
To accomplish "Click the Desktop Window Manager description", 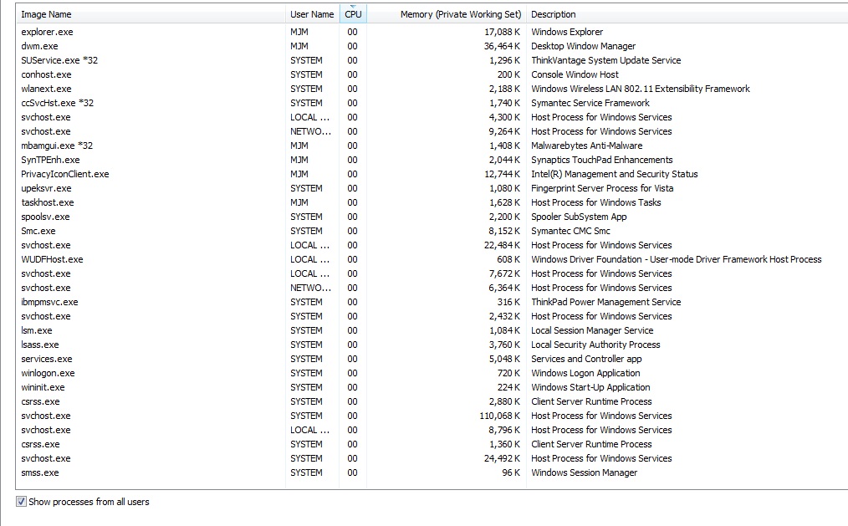I will click(x=583, y=47).
